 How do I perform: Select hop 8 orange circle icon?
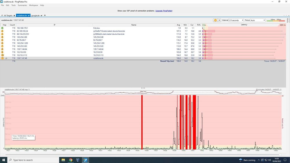pos(2,49)
